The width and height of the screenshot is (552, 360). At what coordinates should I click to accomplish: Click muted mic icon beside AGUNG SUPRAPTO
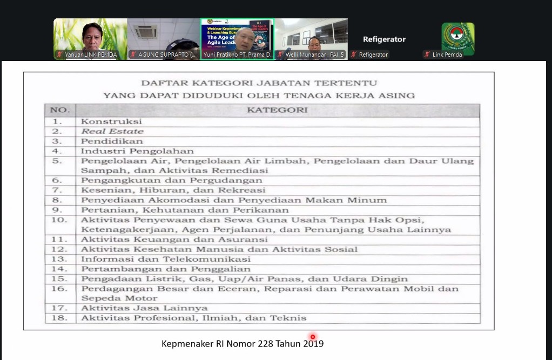pos(133,55)
